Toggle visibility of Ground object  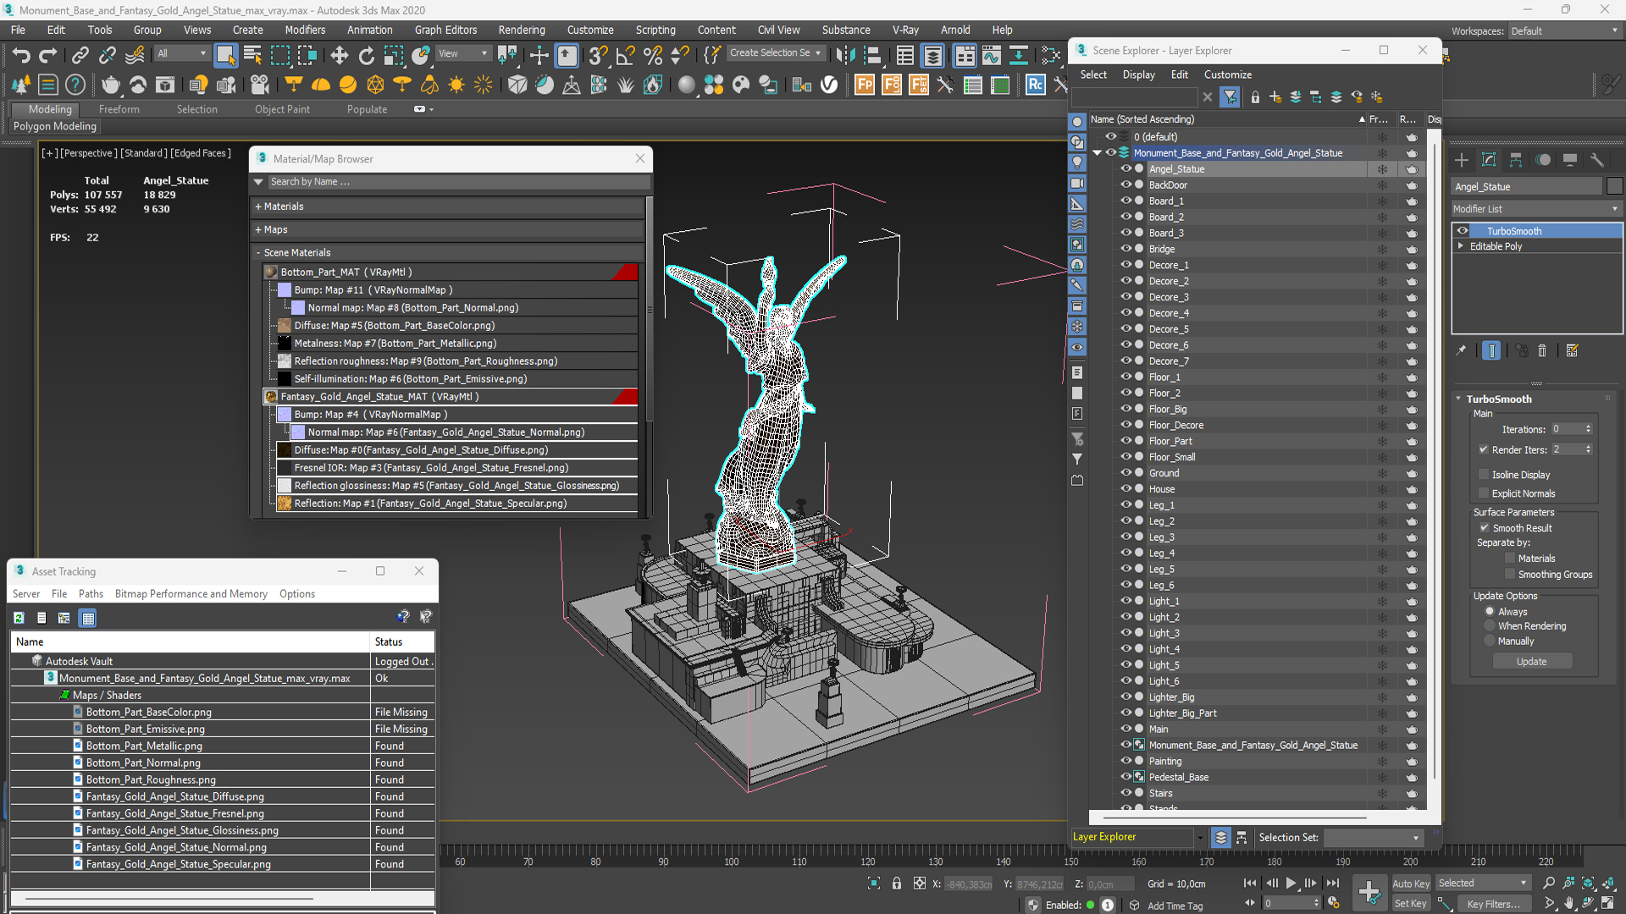(x=1126, y=473)
